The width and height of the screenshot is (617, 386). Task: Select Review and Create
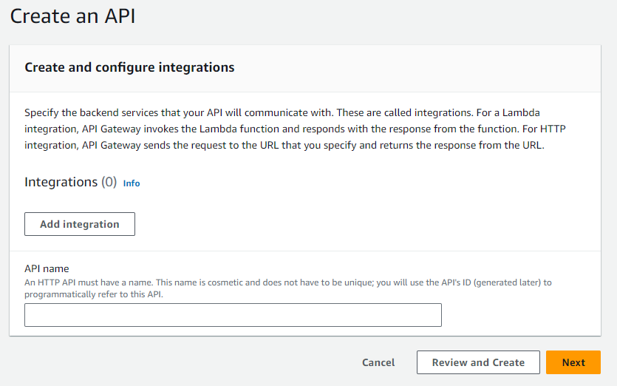pyautogui.click(x=478, y=362)
